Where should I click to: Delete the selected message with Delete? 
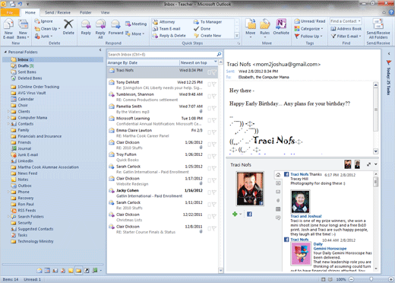(x=68, y=27)
